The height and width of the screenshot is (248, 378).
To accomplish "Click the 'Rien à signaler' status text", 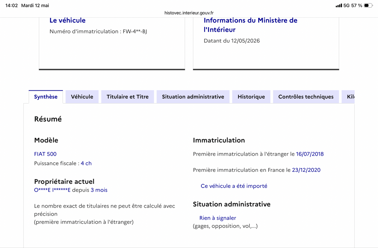I will coord(218,218).
